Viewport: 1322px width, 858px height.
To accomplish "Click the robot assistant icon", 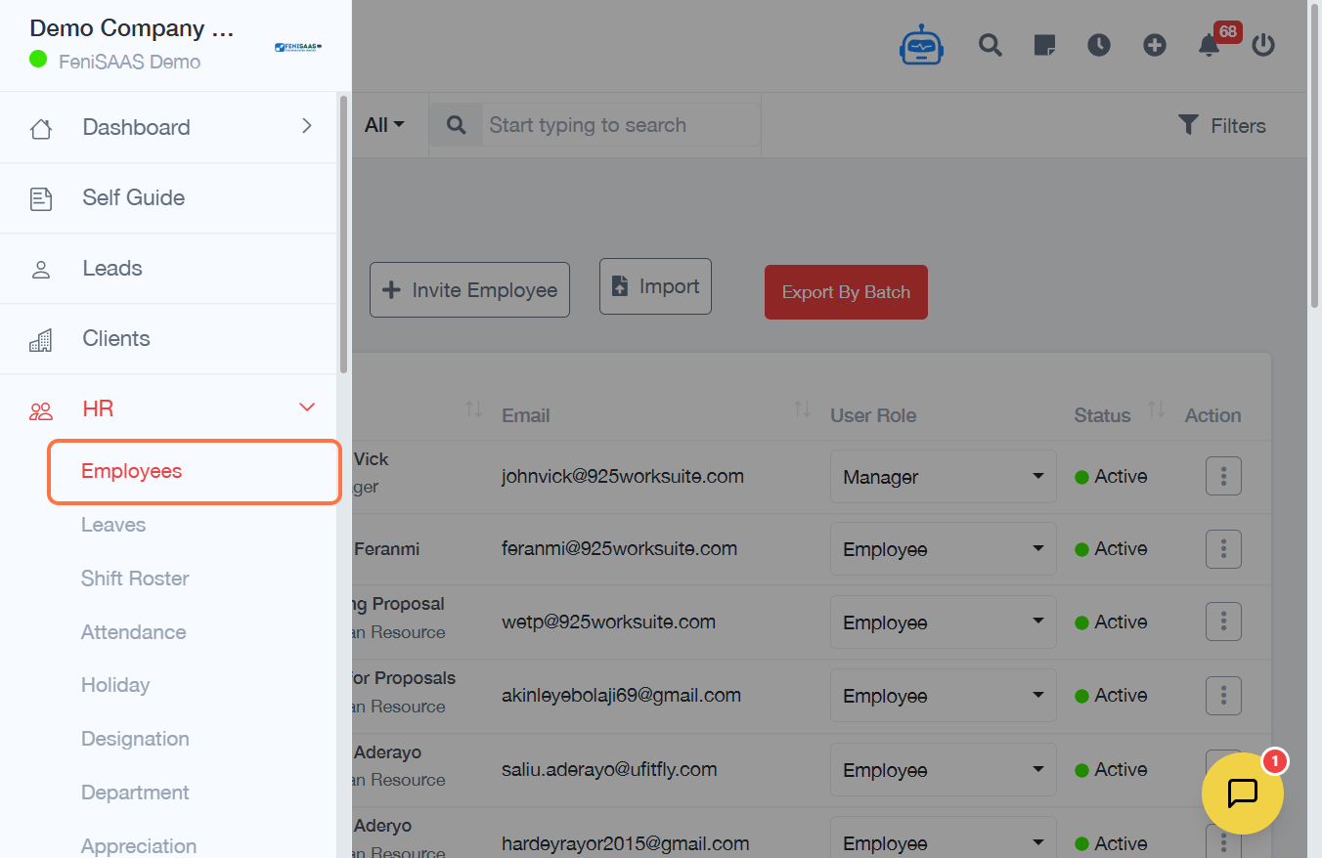I will click(921, 46).
